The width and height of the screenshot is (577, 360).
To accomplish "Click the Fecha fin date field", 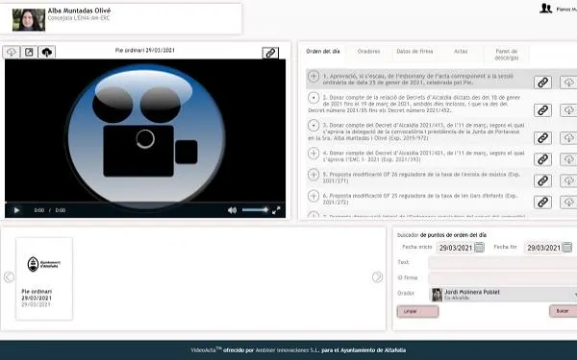I will pos(543,248).
